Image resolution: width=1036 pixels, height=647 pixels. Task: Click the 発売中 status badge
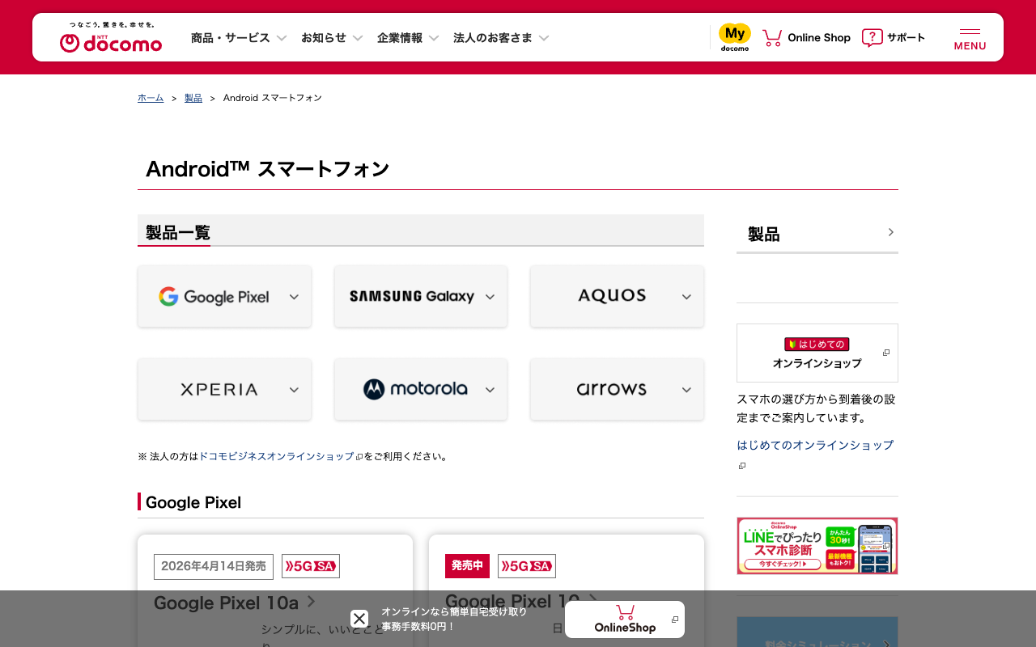[x=467, y=566]
